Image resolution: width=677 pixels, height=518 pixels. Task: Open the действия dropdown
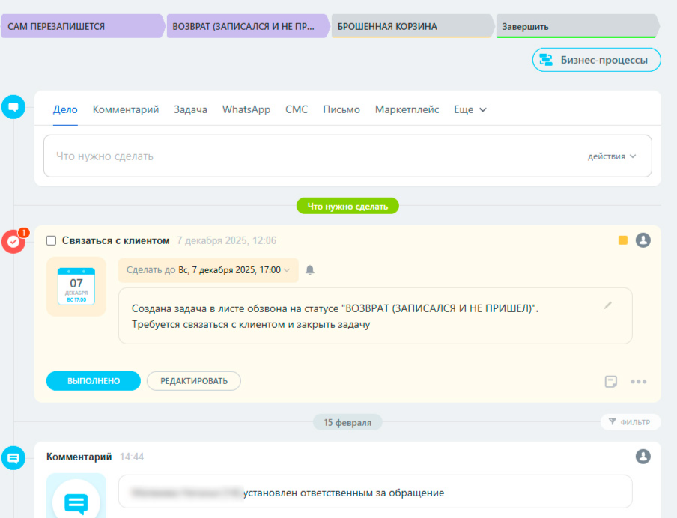611,156
